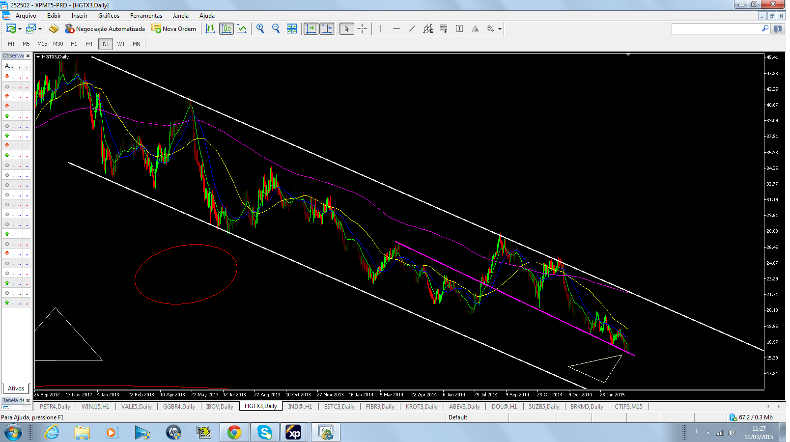
Task: Open the Ferramentas menu
Action: (146, 16)
